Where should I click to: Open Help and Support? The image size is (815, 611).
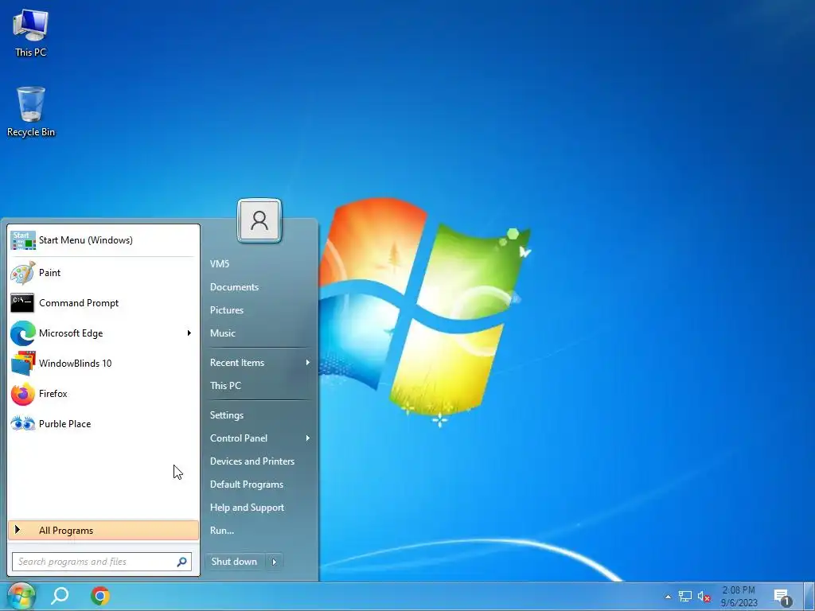pyautogui.click(x=247, y=508)
